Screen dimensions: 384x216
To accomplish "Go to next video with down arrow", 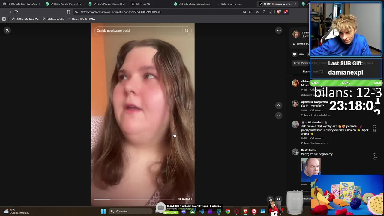I will pos(279,115).
